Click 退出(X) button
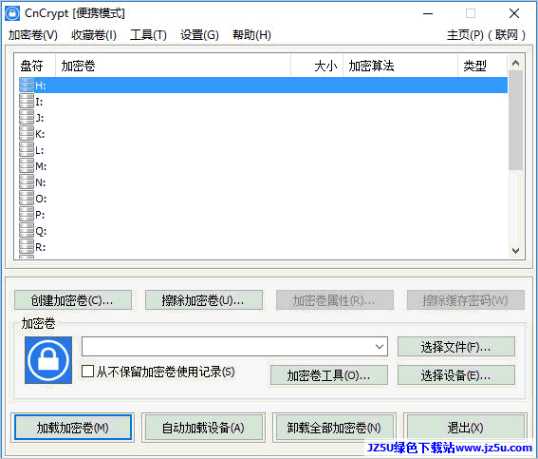 coord(465,428)
